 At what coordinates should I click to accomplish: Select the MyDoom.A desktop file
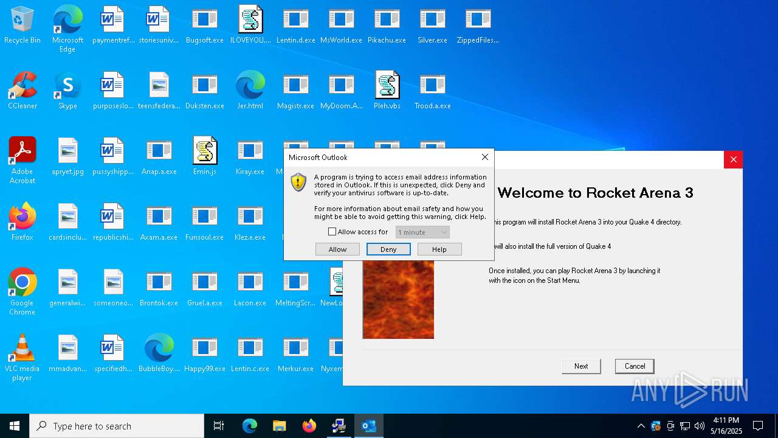342,91
